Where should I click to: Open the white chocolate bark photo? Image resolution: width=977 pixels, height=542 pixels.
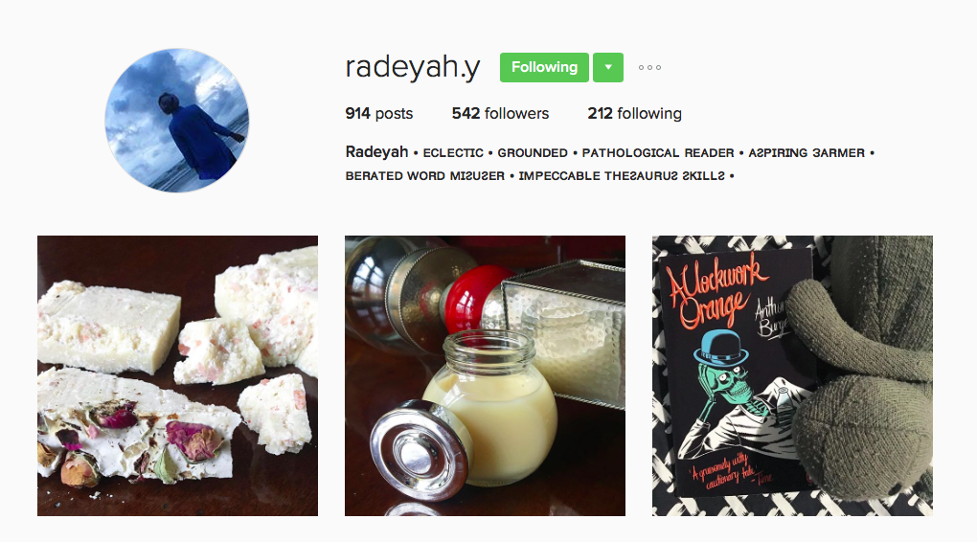coord(177,375)
